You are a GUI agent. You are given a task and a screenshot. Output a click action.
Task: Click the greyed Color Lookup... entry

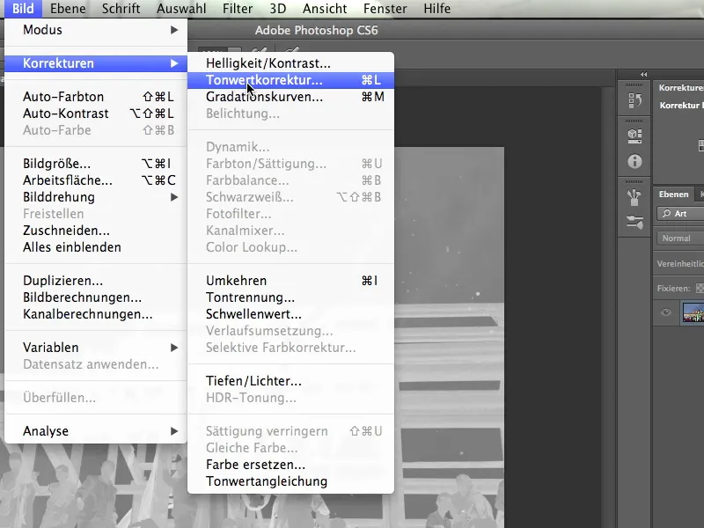pyautogui.click(x=290, y=247)
